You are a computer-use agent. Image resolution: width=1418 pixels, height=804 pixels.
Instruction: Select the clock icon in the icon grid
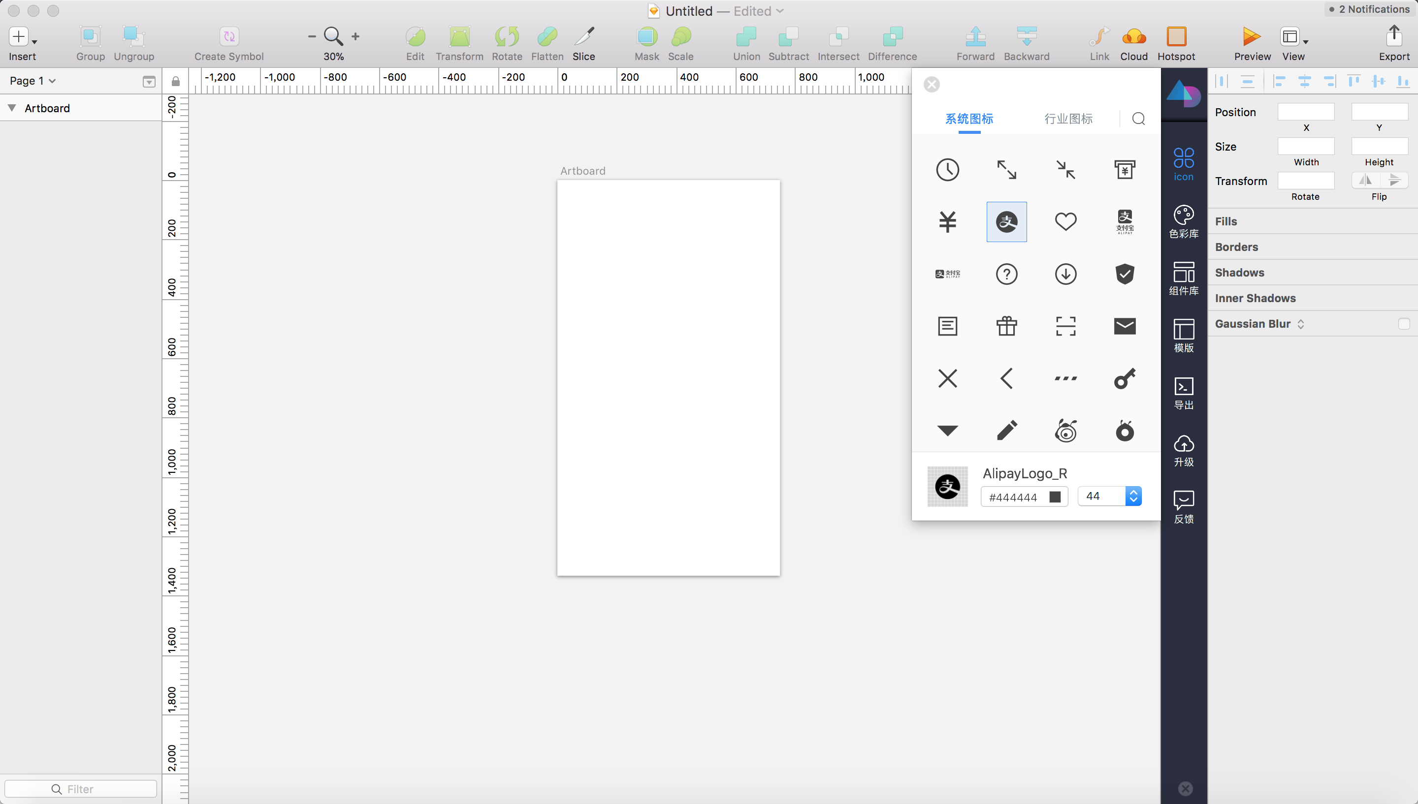[x=947, y=170]
